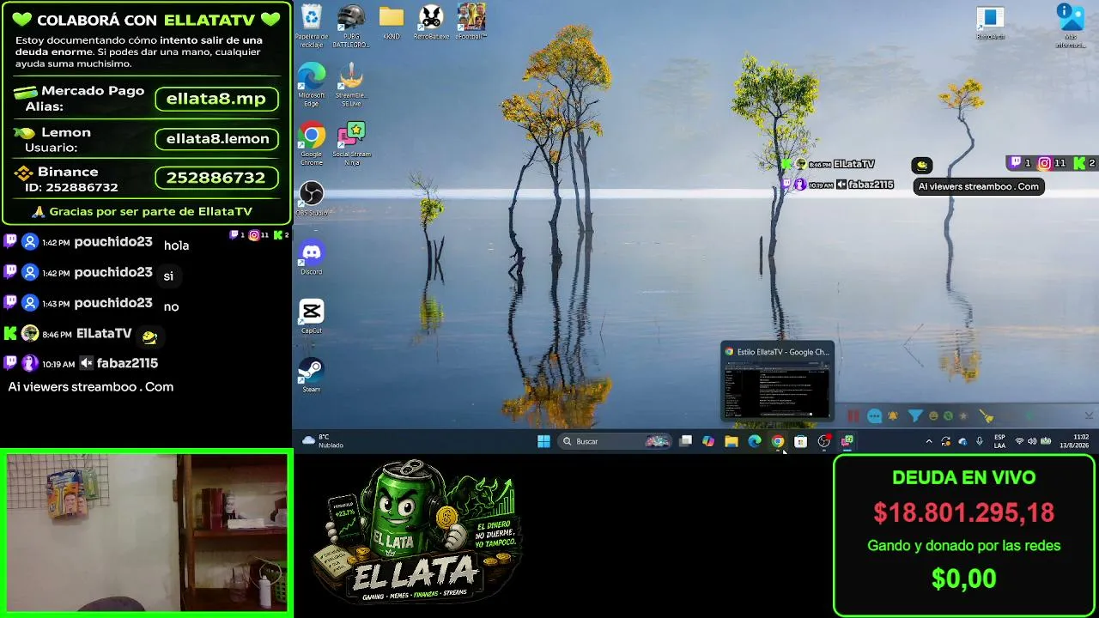Open the blue chat bubble on the overlay toolbar
The height and width of the screenshot is (618, 1099).
tap(874, 416)
